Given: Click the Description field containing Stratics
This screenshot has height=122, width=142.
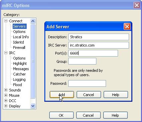Looking at the screenshot, I should click(99, 37).
